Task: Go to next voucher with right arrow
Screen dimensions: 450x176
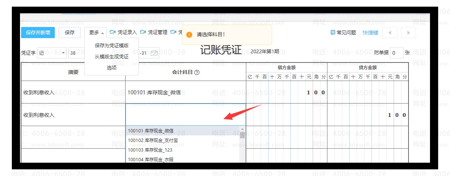Action: coord(409,33)
